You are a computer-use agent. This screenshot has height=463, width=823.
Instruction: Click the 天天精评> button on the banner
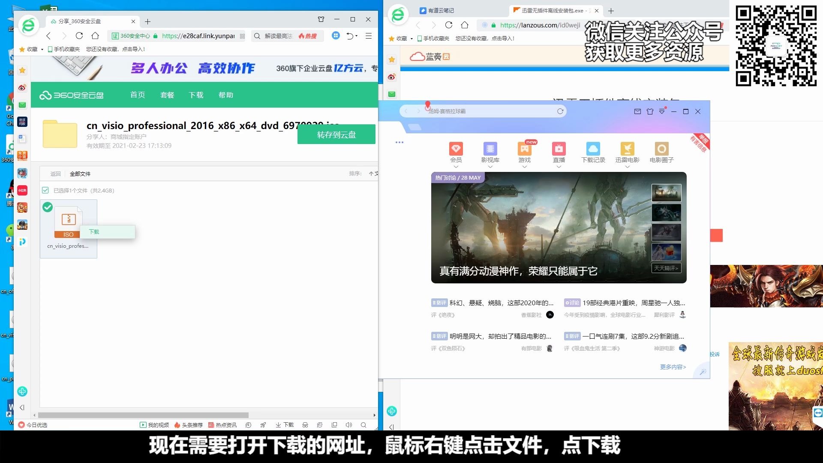tap(666, 268)
